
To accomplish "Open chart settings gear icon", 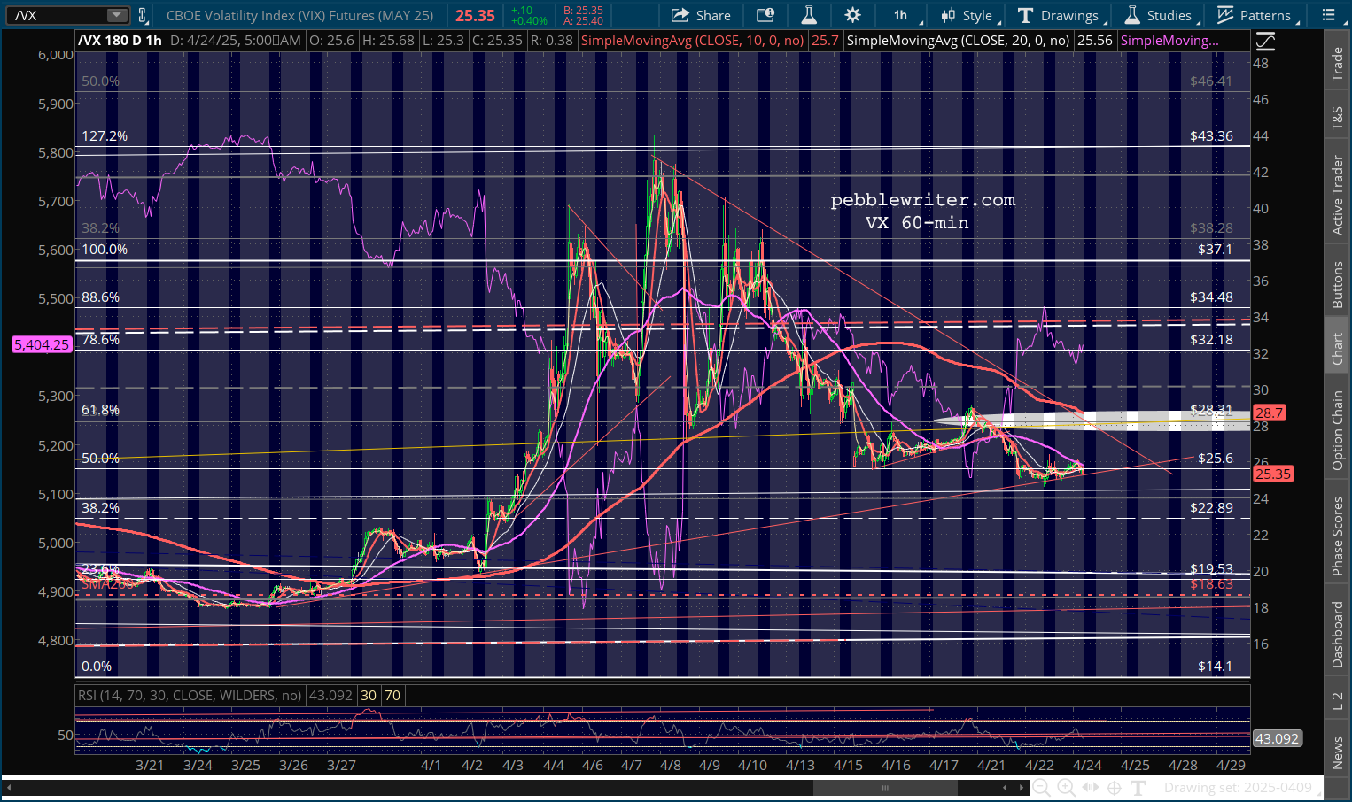I will tap(852, 15).
